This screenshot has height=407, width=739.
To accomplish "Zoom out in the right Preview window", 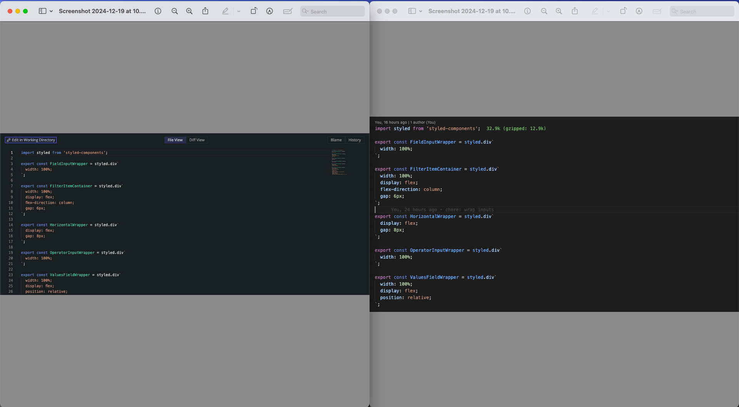I will pyautogui.click(x=544, y=11).
